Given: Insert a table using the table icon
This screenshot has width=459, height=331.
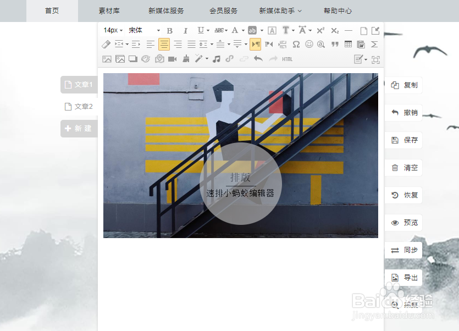Looking at the screenshot, I should point(349,44).
